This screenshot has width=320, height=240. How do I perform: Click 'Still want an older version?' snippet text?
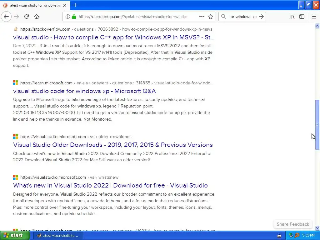[125, 160]
